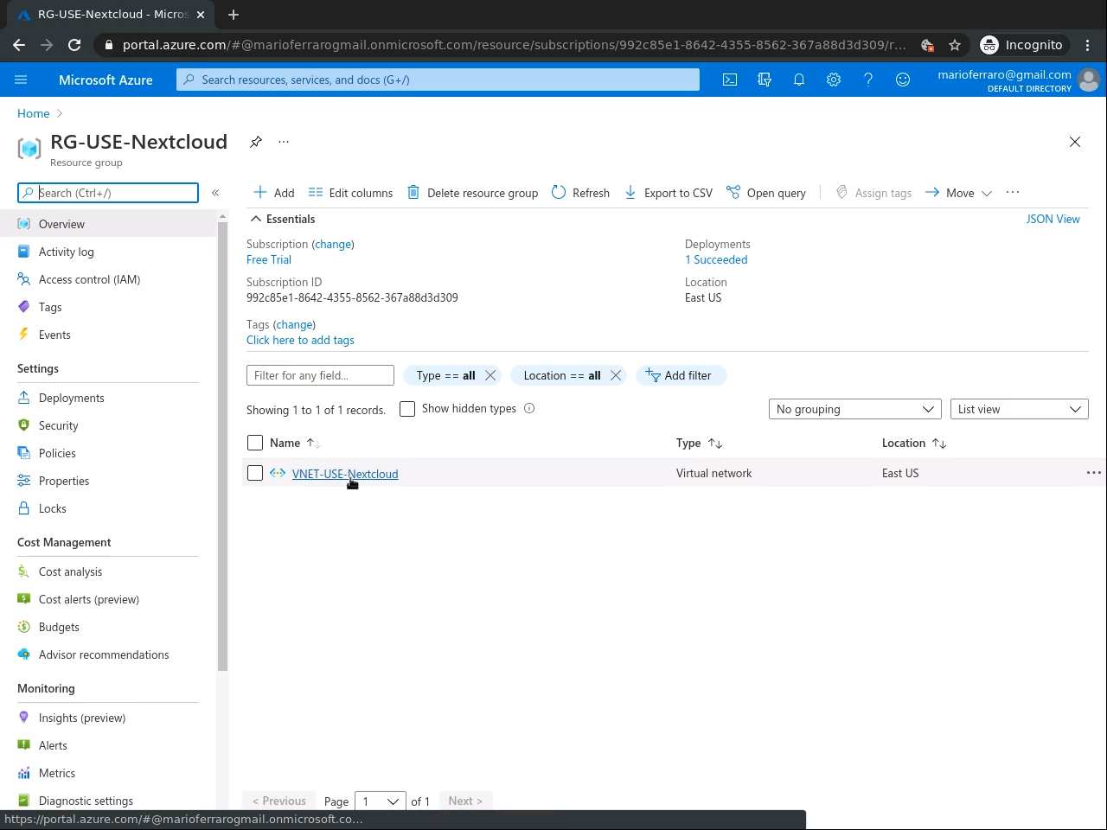This screenshot has height=830, width=1107.
Task: Open the Overview menu item
Action: point(108,224)
